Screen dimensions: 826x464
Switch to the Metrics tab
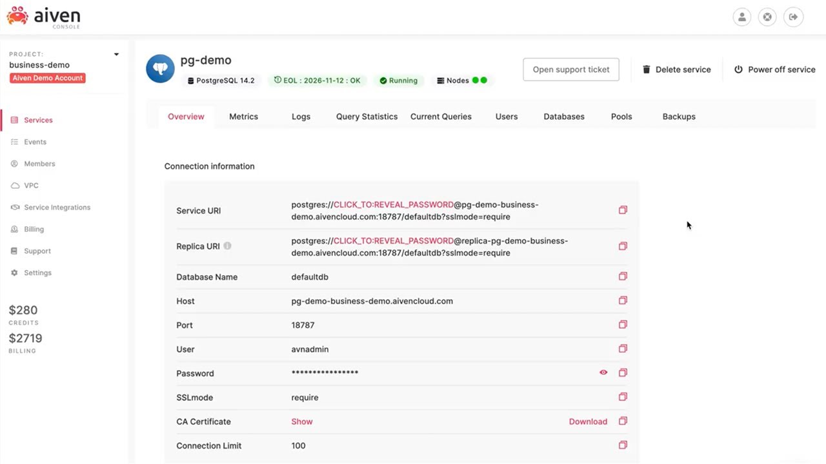(243, 117)
